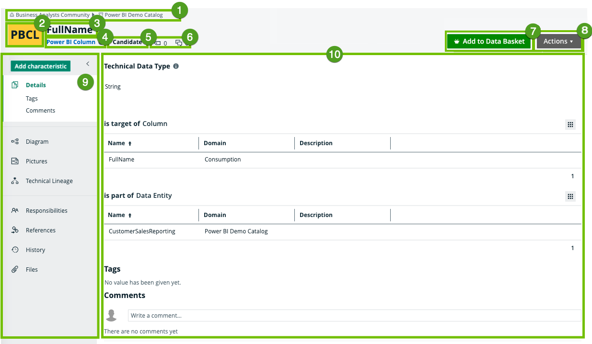The image size is (592, 344).
Task: Click the Add to Data Basket button
Action: [x=489, y=42]
